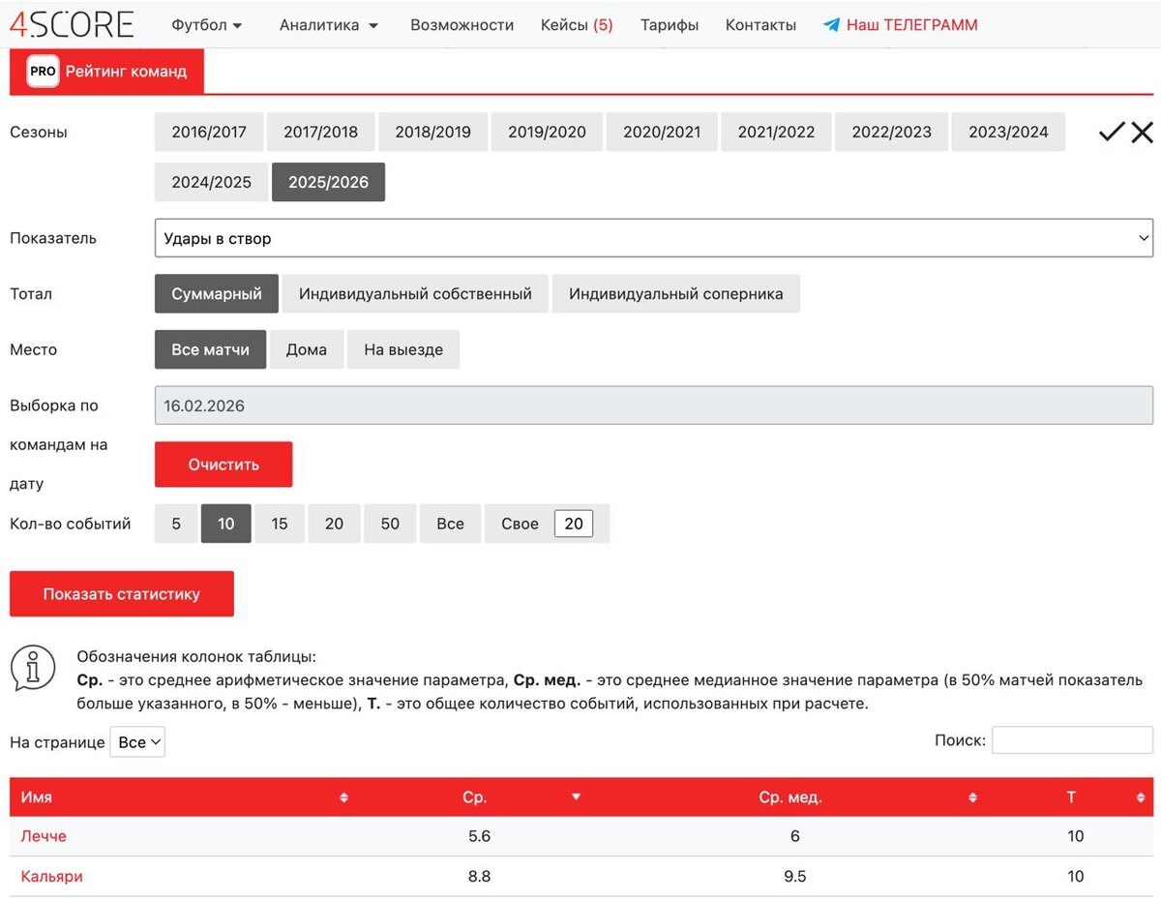1161x902 pixels.
Task: Toggle season 2019/2020
Action: [x=547, y=132]
